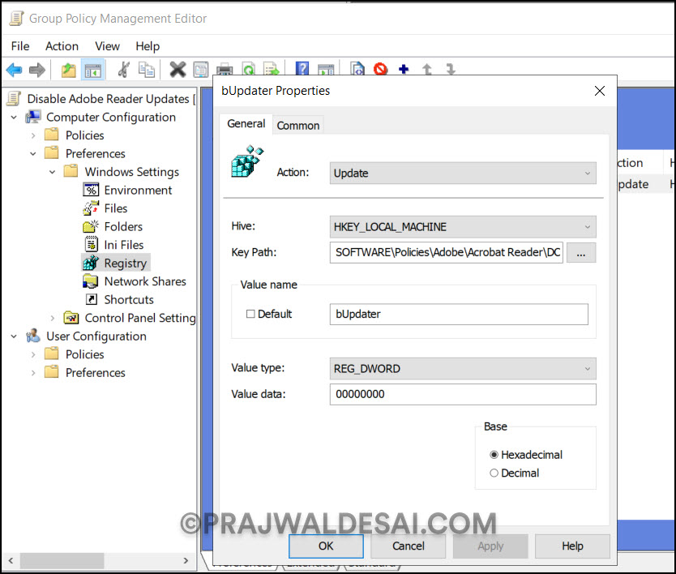Select Environment in Windows Settings tree
Image resolution: width=676 pixels, height=574 pixels.
pyautogui.click(x=138, y=191)
